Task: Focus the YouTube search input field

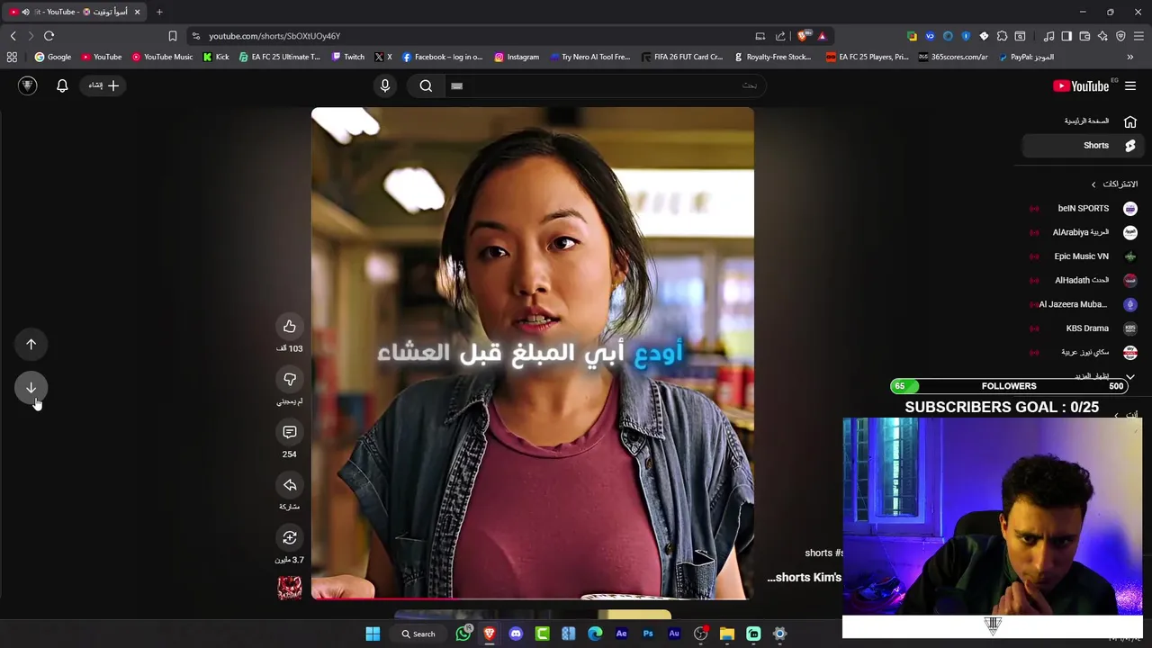Action: pos(605,85)
